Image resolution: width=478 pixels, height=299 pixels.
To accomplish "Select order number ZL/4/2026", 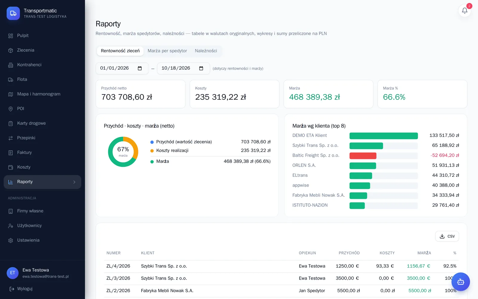I will [118, 266].
